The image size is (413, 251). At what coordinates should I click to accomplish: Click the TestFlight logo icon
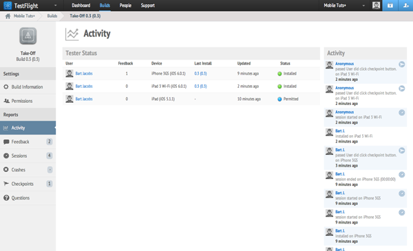(8, 5)
